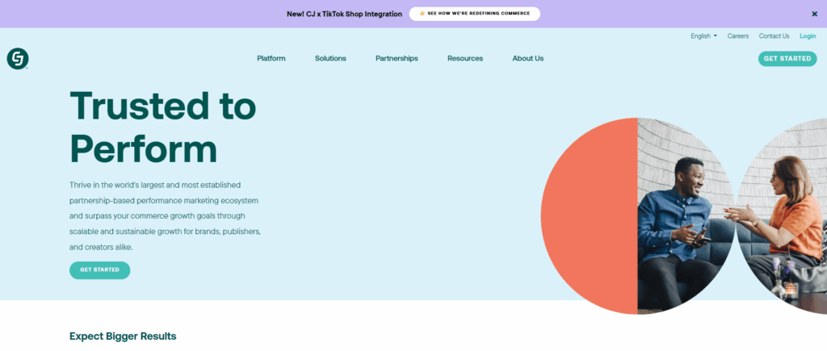Expand the Solutions menu
The image size is (827, 351).
click(x=330, y=59)
